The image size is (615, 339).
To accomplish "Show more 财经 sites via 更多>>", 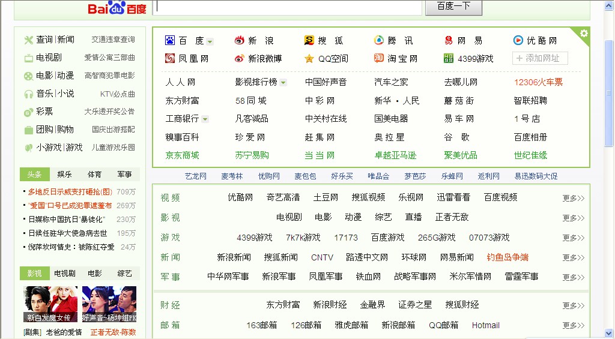I will [574, 305].
